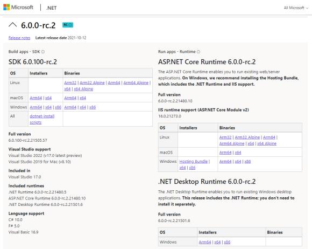The height and width of the screenshot is (249, 312).
Task: Download .NET Desktop Runtime Windows Arm64 installer
Action: point(205,242)
